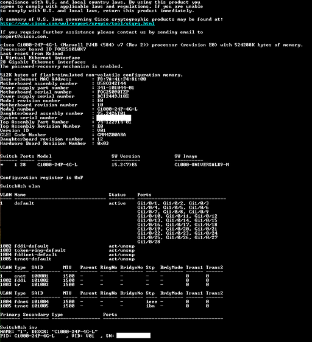Viewport: 312px width, 342px height.
Task: Click the trnet-default VLAN 1005 row
Action: point(67,259)
